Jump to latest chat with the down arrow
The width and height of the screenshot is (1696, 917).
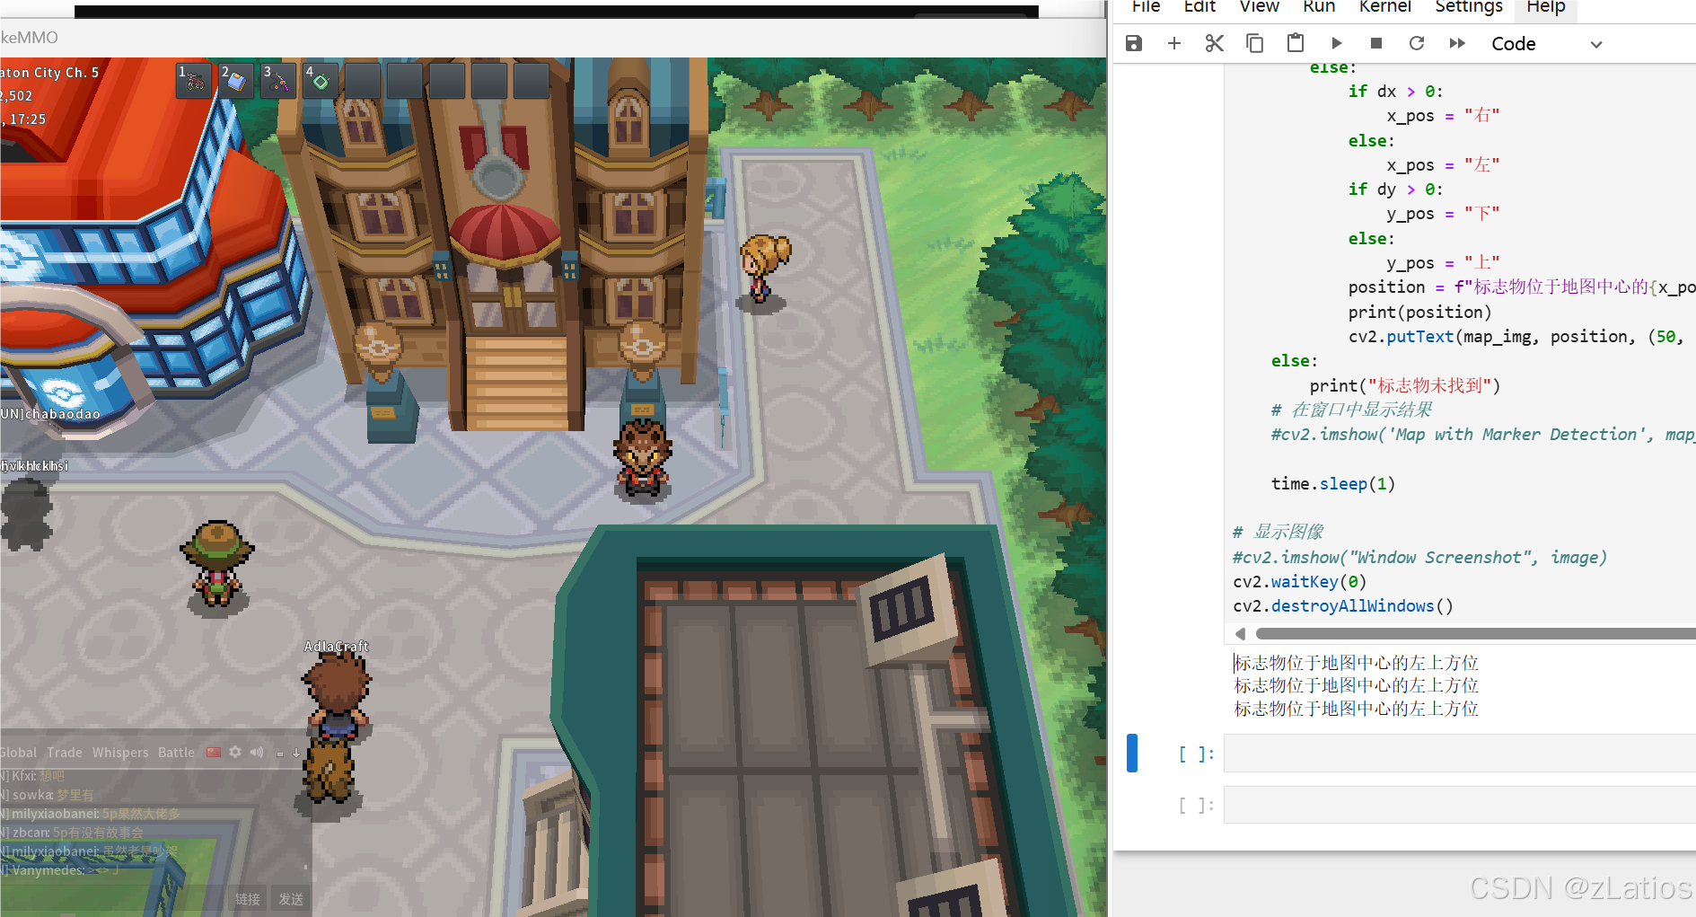click(296, 753)
